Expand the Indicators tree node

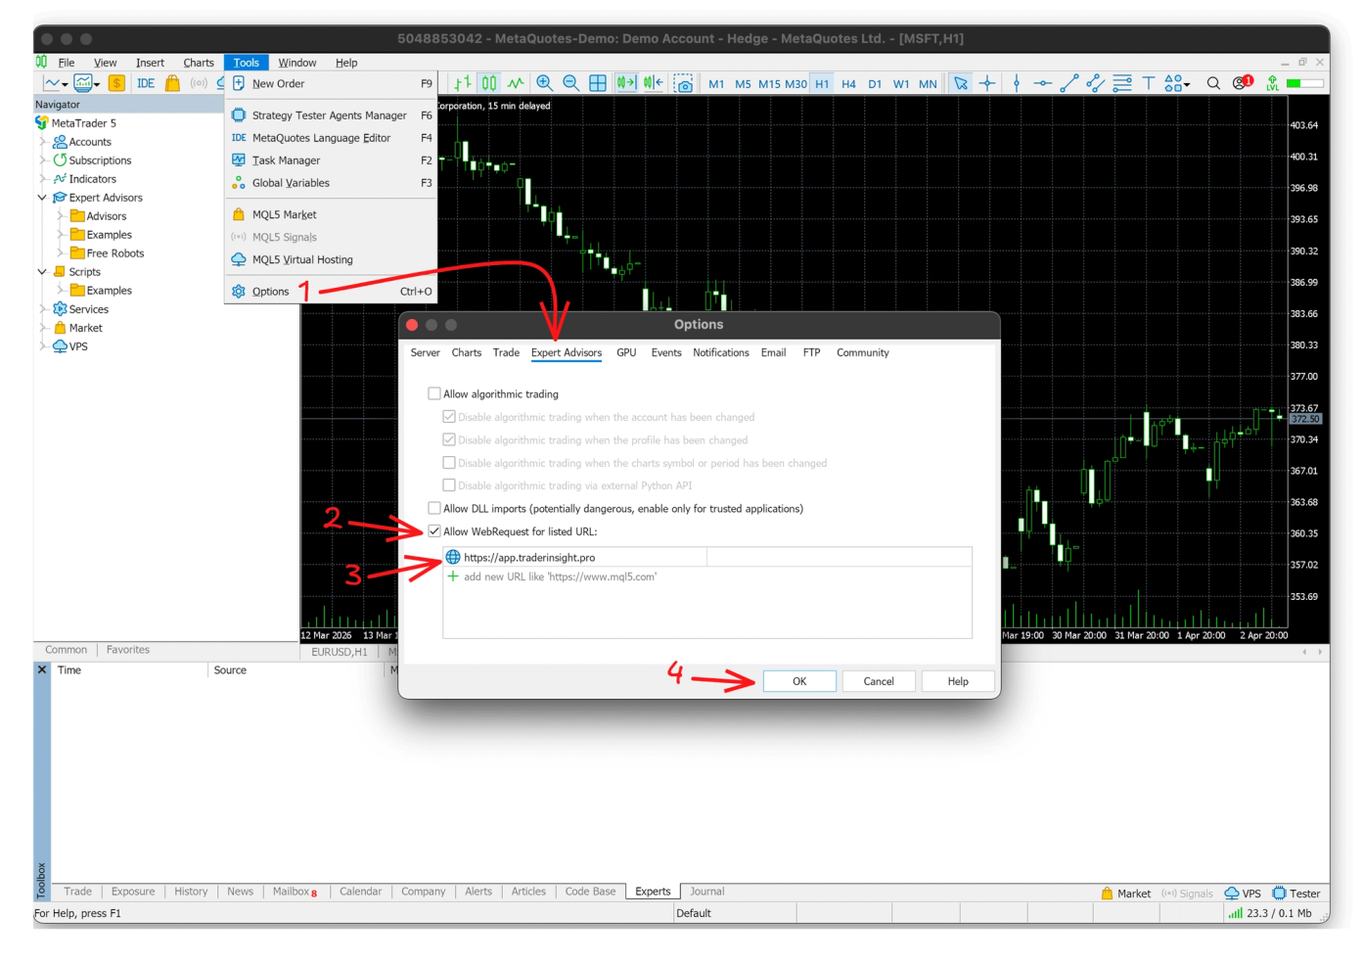(x=42, y=179)
